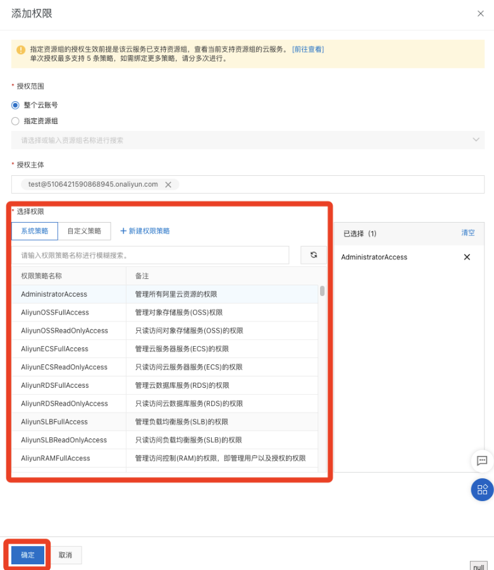Switch to the 自定义策略 tab
Screen dimensions: 494x570
tap(84, 231)
